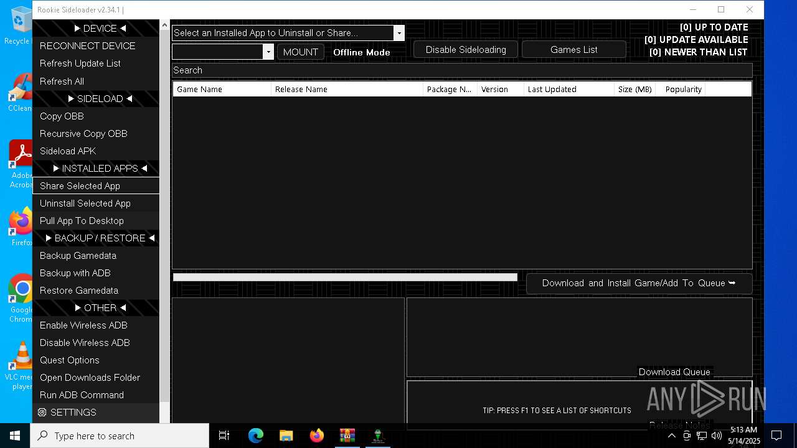797x448 pixels.
Task: Sort by Popularity column
Action: (x=681, y=89)
